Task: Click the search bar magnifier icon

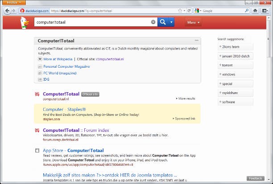Action: (247, 11)
